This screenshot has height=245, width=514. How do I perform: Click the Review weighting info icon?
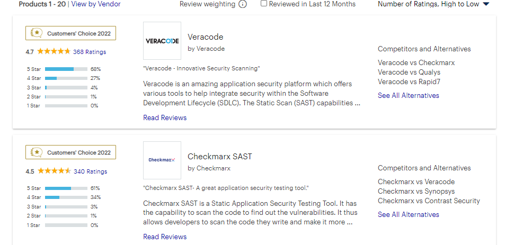tap(243, 4)
